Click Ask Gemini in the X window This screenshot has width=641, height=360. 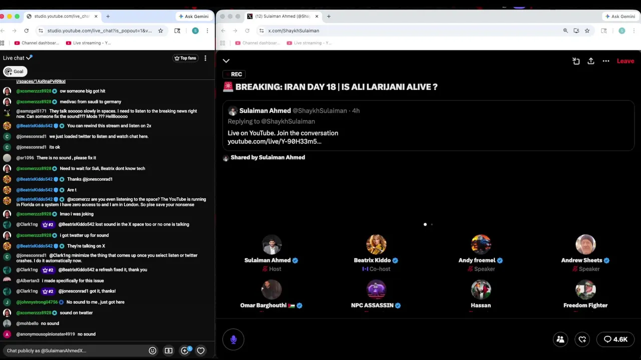pos(620,16)
